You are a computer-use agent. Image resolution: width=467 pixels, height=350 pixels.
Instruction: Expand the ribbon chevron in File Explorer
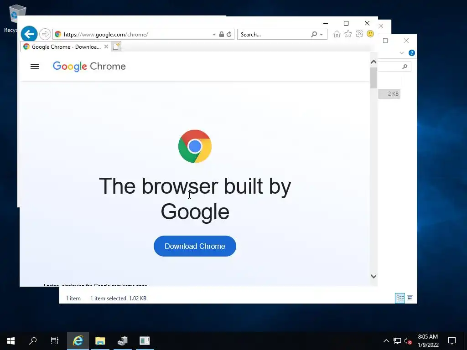point(401,53)
